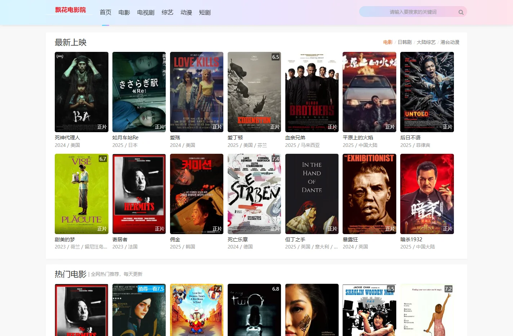Screen dimensions: 513x336
Task: Click the 暴露狂 title text
Action: [350, 239]
